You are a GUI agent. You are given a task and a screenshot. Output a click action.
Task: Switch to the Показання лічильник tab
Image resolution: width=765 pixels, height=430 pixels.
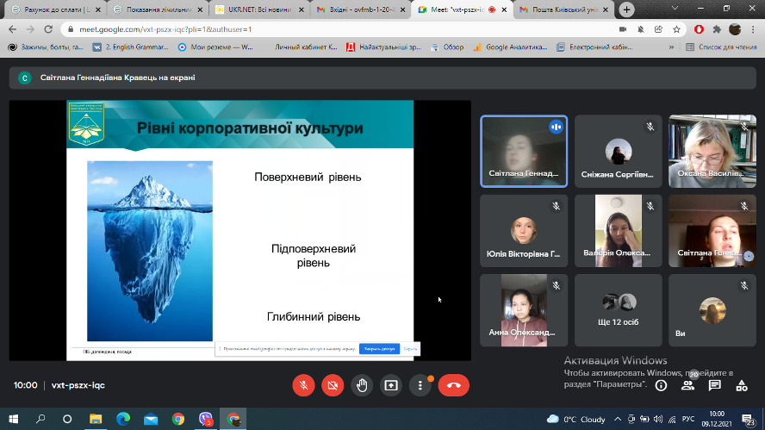point(158,9)
